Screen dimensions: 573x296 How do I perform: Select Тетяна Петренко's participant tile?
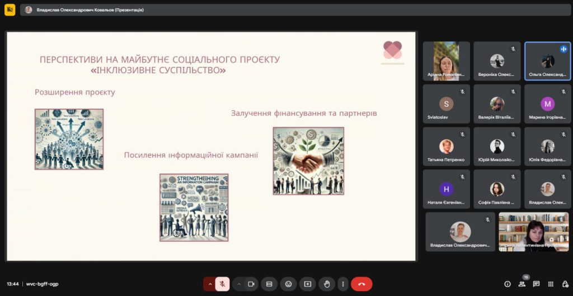tap(446, 147)
